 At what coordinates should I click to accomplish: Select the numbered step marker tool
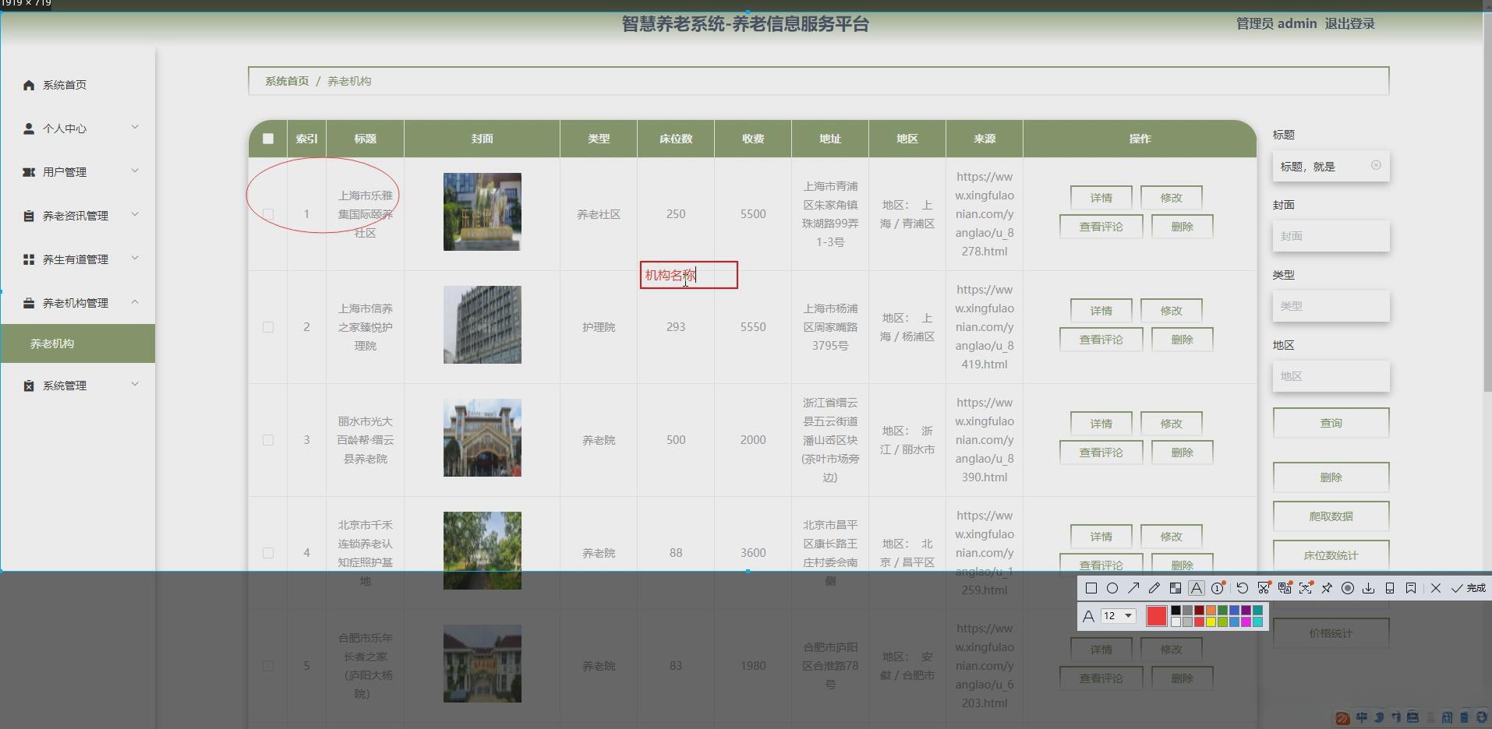coord(1218,588)
